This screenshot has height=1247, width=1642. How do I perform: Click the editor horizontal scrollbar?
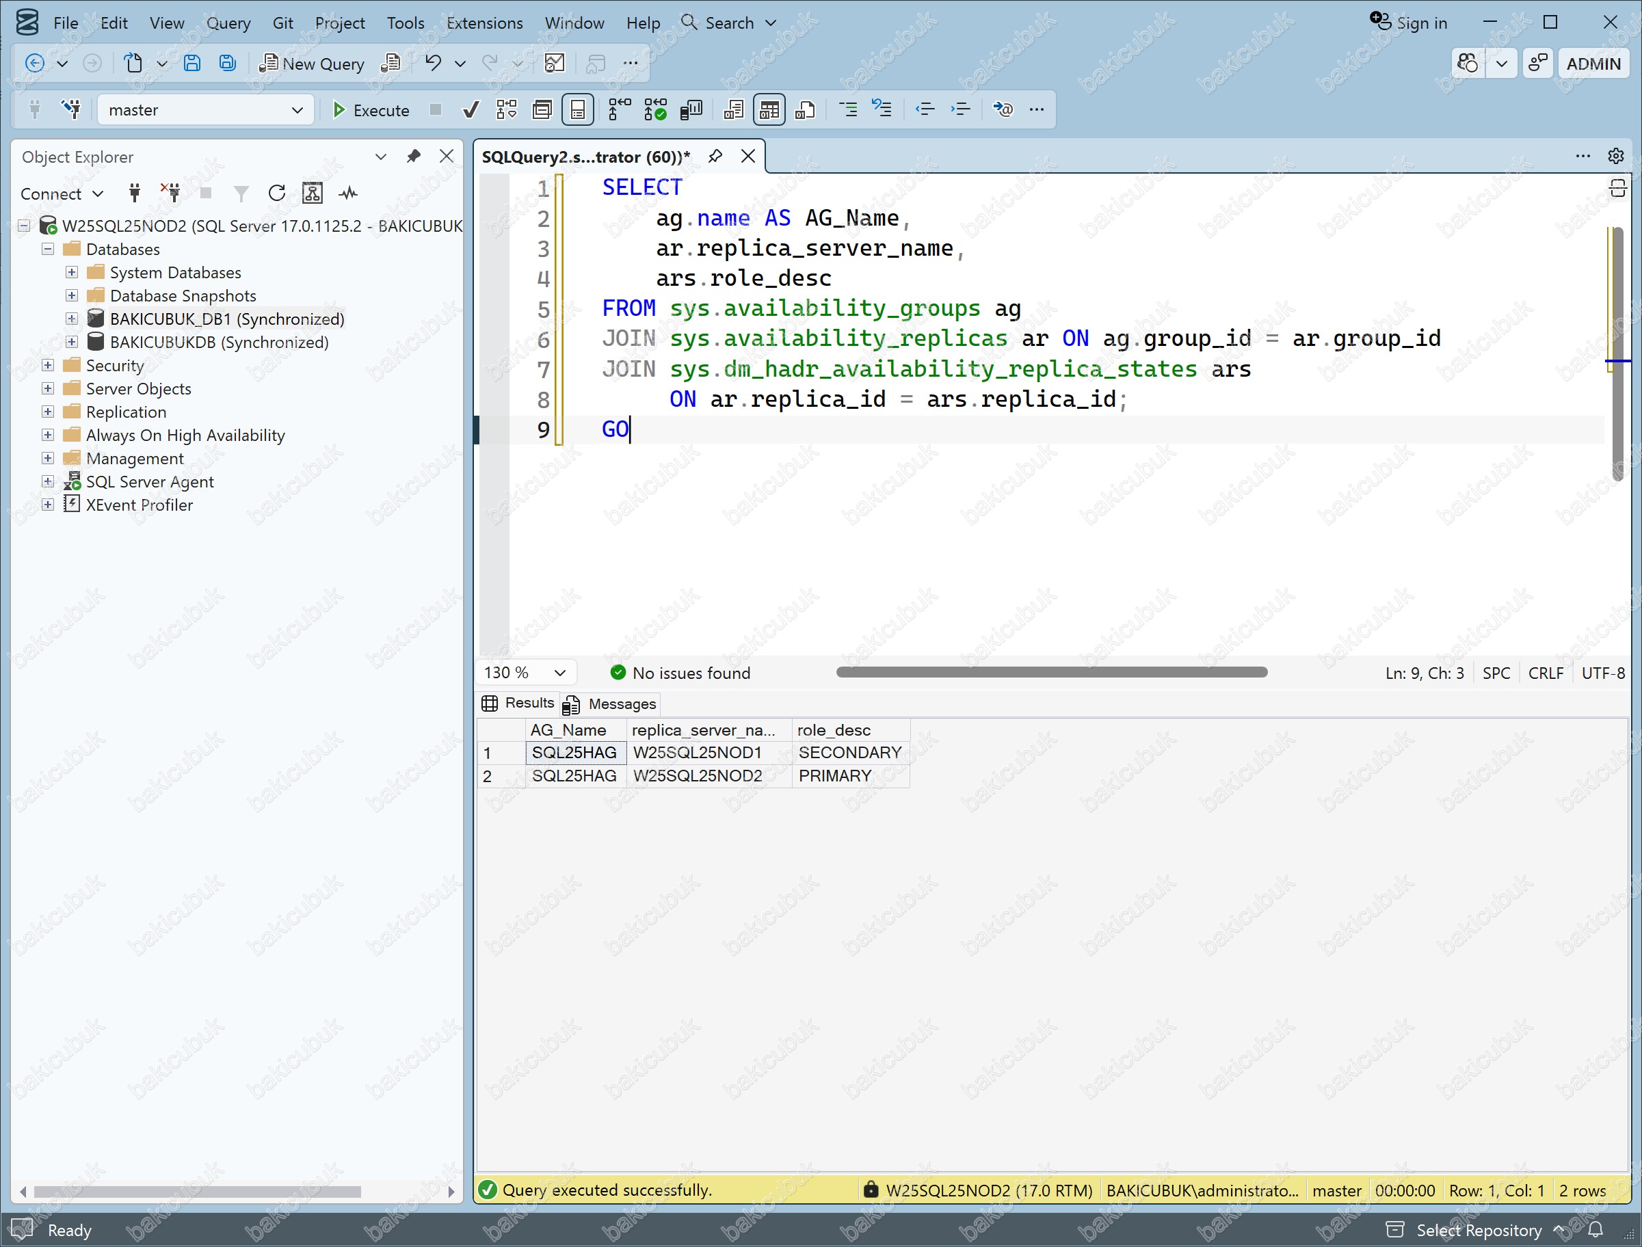click(x=1051, y=673)
